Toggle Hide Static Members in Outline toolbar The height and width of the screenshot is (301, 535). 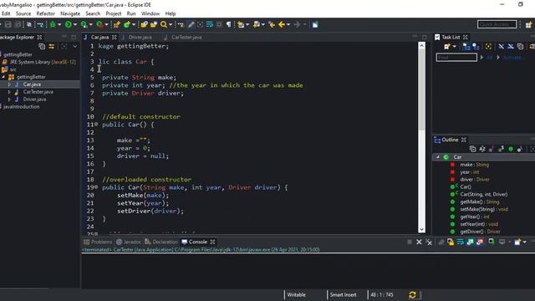point(501,149)
